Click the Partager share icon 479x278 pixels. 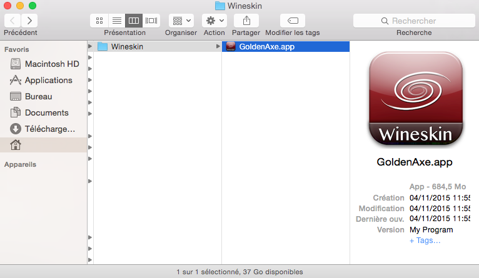[x=246, y=21]
